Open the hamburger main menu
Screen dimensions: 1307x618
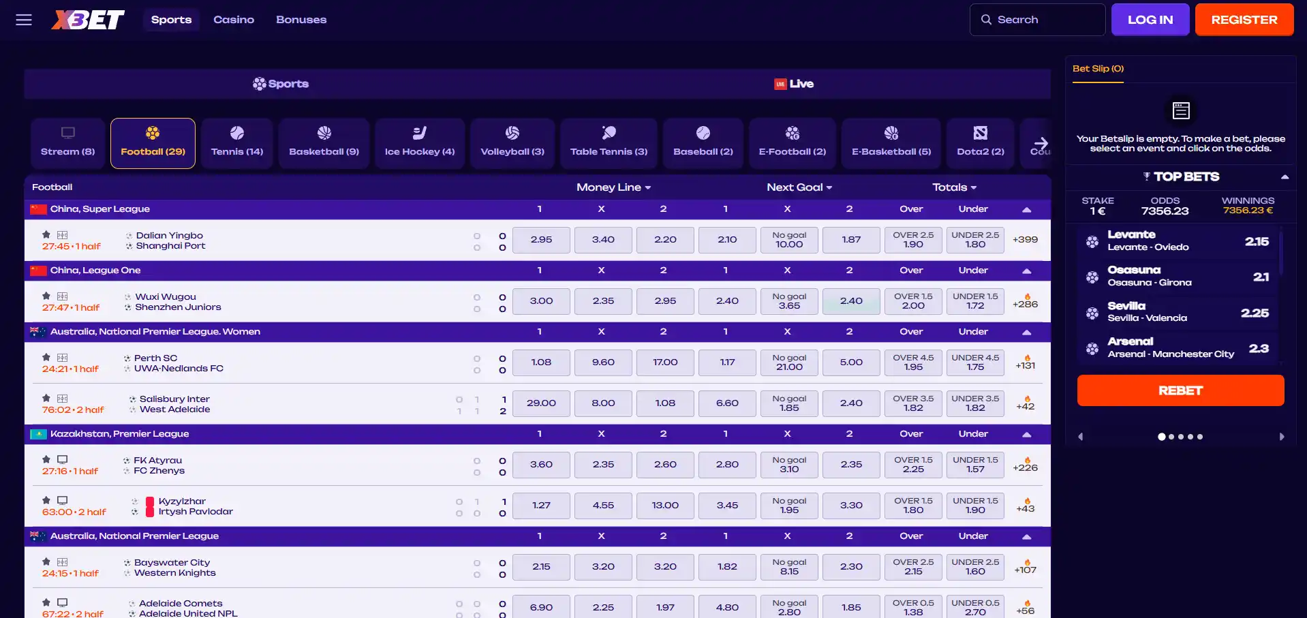[x=24, y=20]
